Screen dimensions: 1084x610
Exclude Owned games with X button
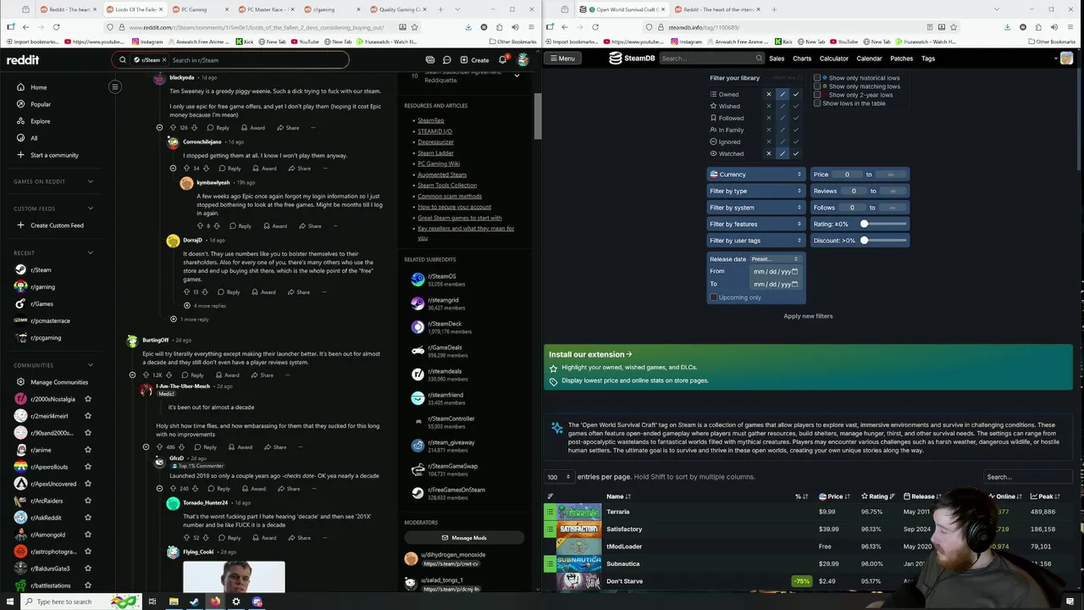[x=769, y=94]
